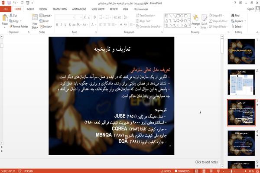Decrease the list indent level
This screenshot has width=260, height=173.
point(115,17)
